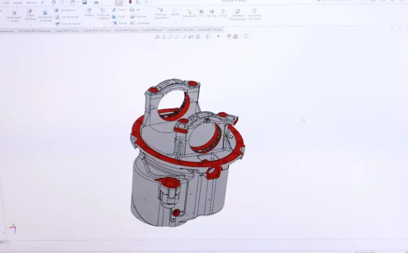
Task: Open the Ekle menu
Action: (x=6, y=3)
